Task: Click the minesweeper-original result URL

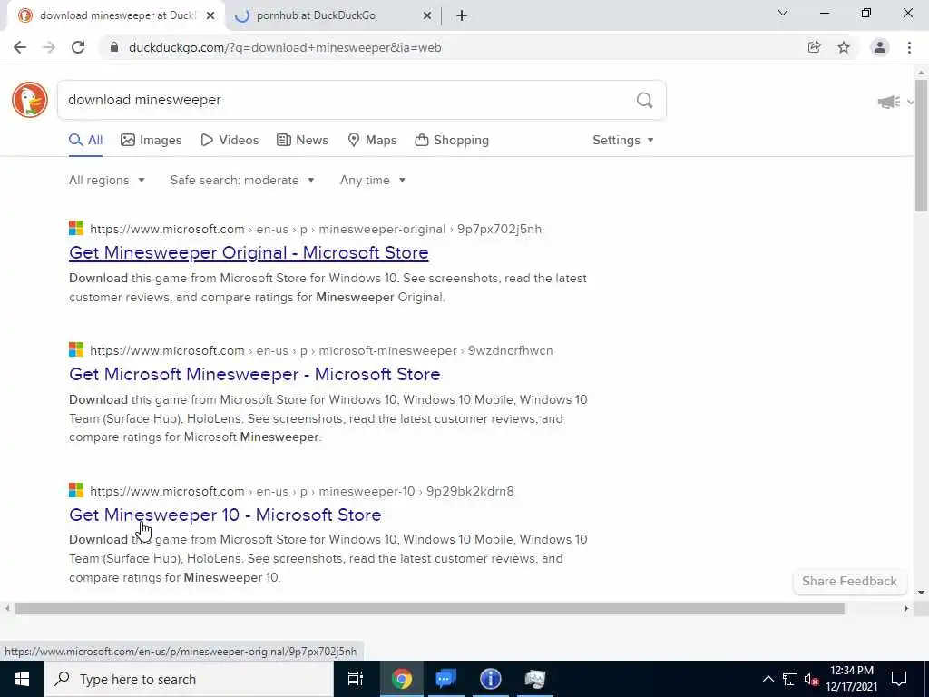Action: (x=316, y=230)
